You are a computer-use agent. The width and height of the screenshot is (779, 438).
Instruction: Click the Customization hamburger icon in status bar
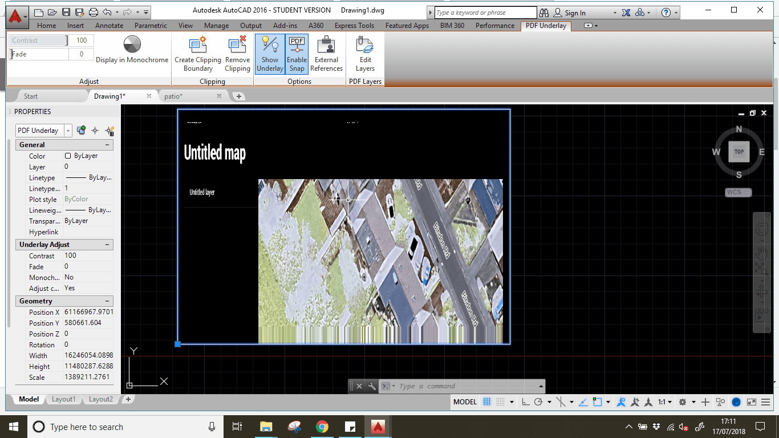coord(766,402)
